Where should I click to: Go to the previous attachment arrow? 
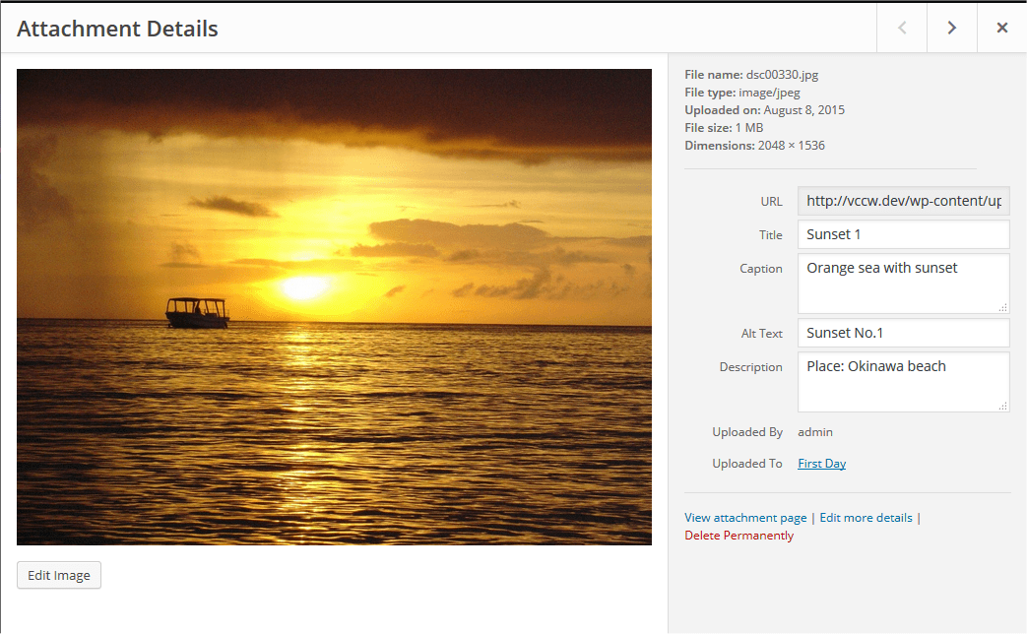tap(902, 28)
